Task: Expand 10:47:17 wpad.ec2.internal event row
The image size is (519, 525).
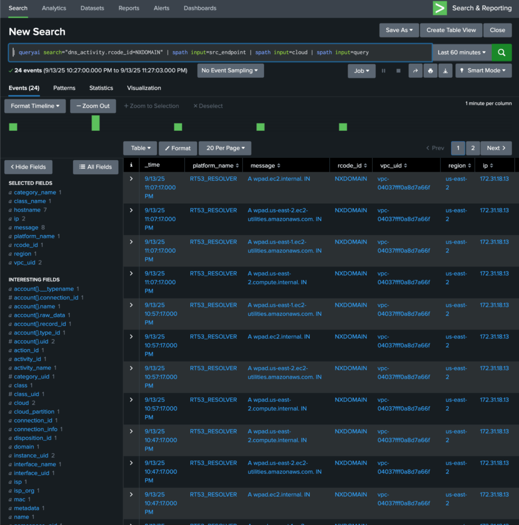Action: coord(131,495)
